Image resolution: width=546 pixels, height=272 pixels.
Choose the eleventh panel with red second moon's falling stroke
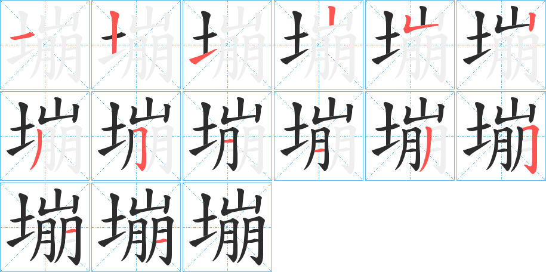pos(410,136)
